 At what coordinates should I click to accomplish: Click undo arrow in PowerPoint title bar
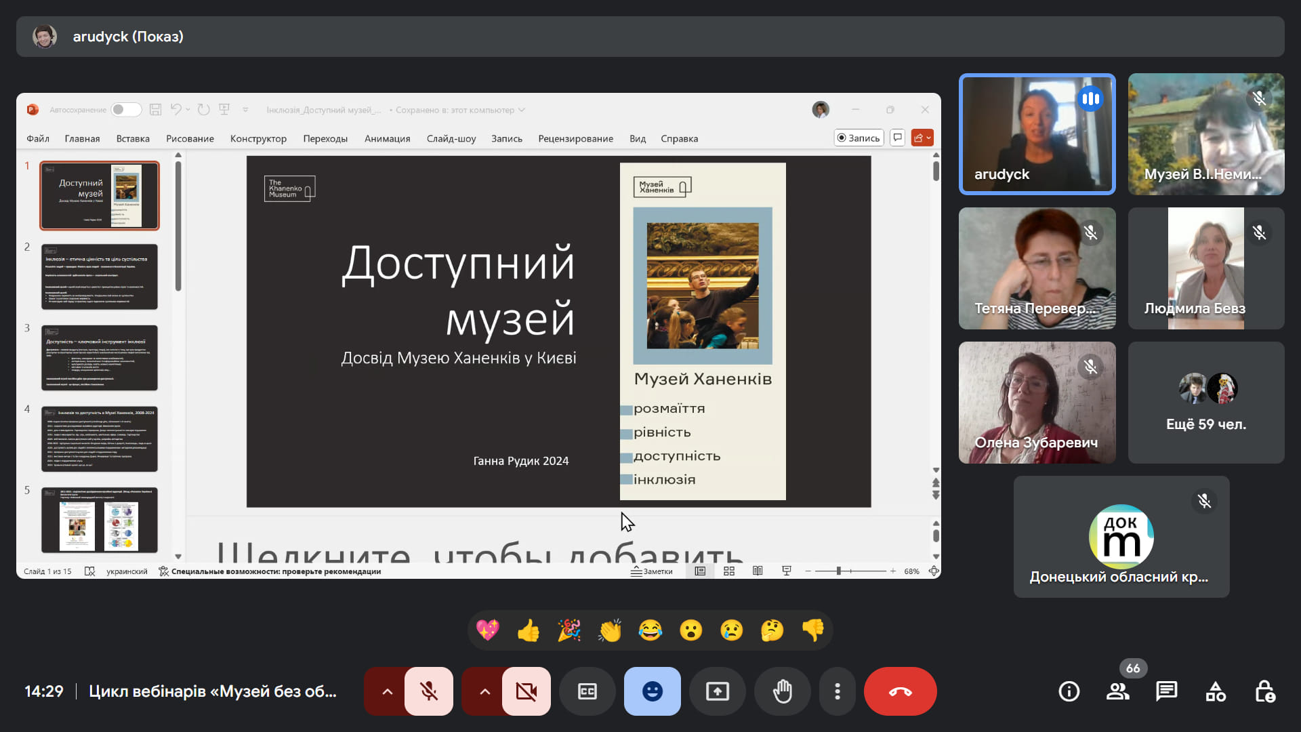pos(176,110)
